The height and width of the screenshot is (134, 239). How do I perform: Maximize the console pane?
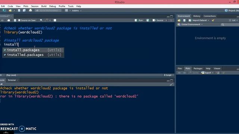coord(172,80)
